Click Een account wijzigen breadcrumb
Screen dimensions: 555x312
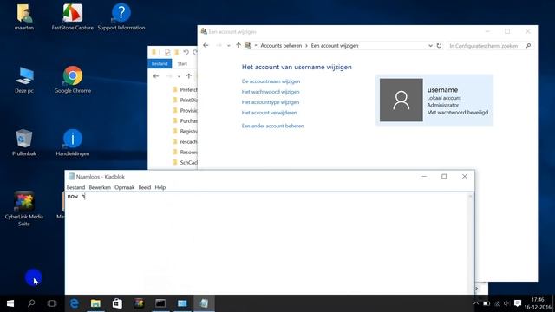(x=335, y=46)
